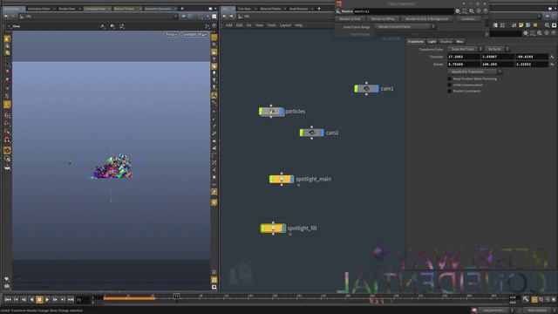Open the Persp viewport camera menu
This screenshot has width=558, height=314.
tap(171, 35)
